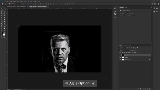Select the Frame tool
The image size is (160, 90).
click(4, 13)
